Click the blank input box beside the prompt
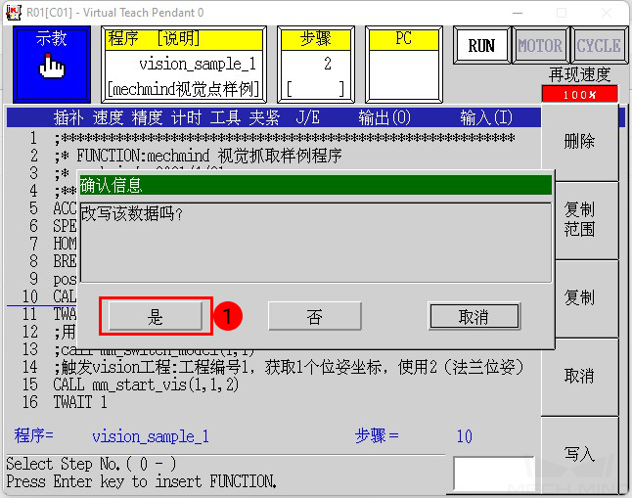 tap(494, 474)
